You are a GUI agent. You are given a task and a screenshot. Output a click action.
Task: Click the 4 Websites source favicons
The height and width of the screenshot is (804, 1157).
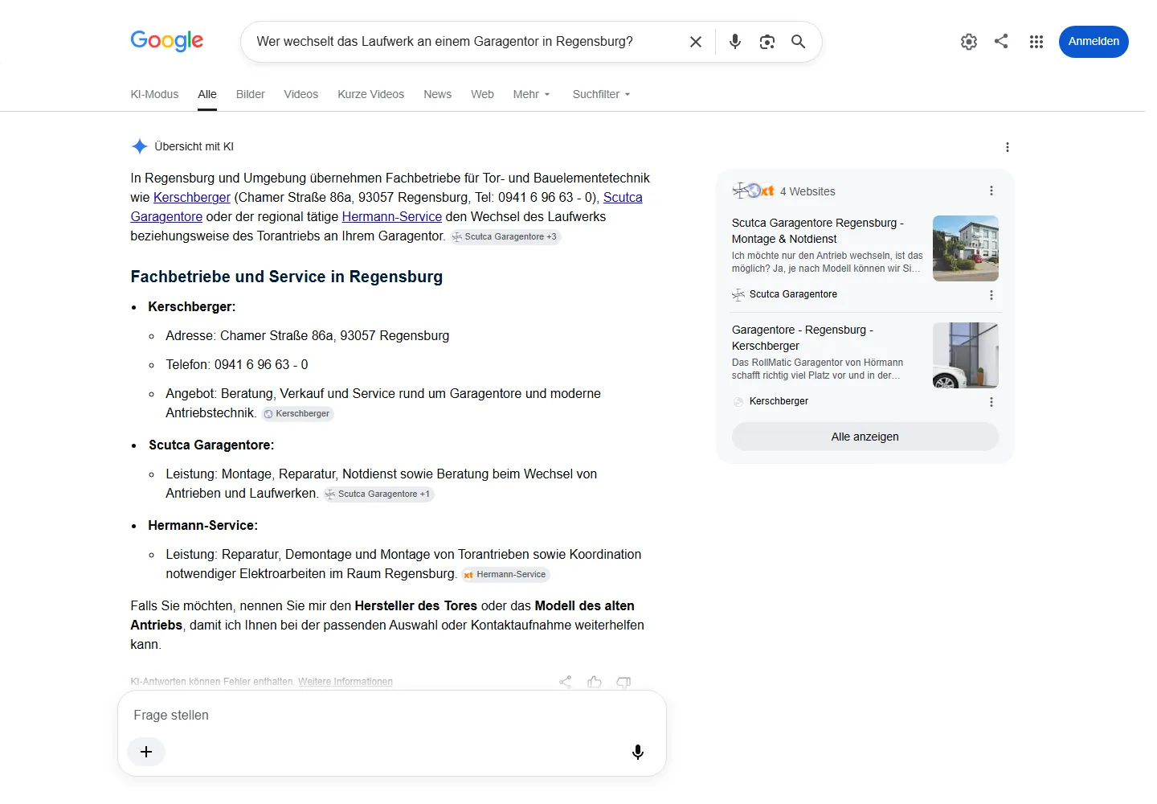tap(753, 191)
